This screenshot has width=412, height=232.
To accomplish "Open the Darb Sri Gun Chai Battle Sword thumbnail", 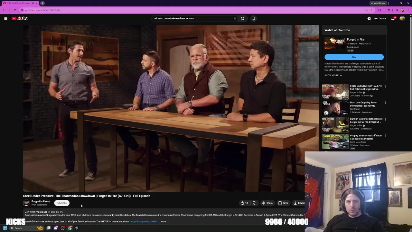I will click(x=335, y=125).
